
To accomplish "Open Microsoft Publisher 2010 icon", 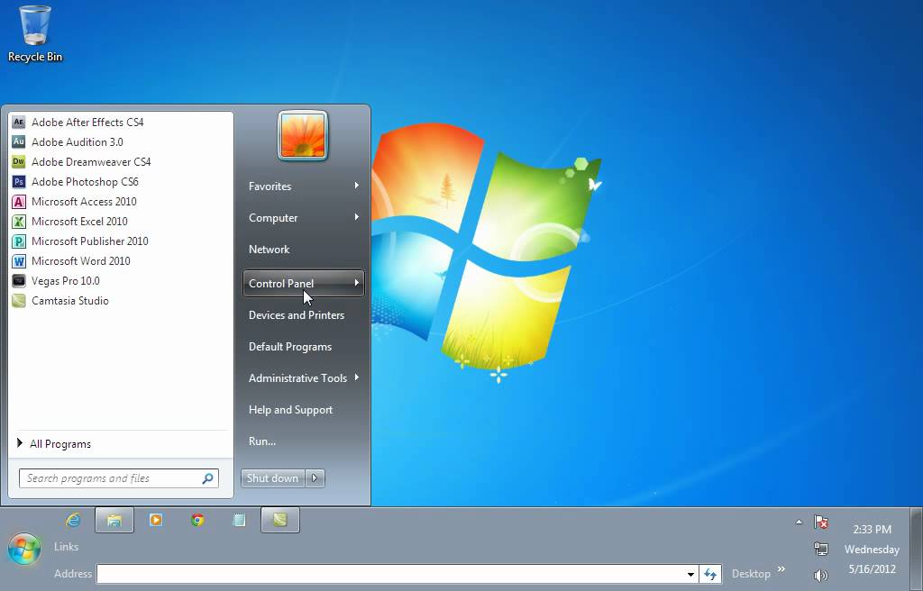I will click(x=19, y=241).
